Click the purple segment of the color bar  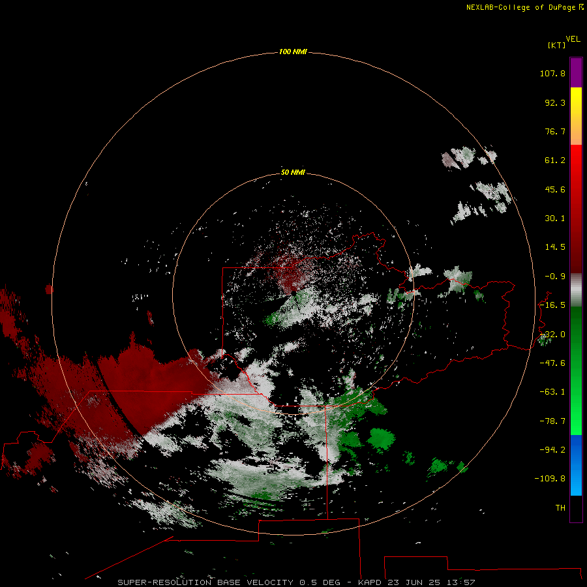tap(576, 72)
